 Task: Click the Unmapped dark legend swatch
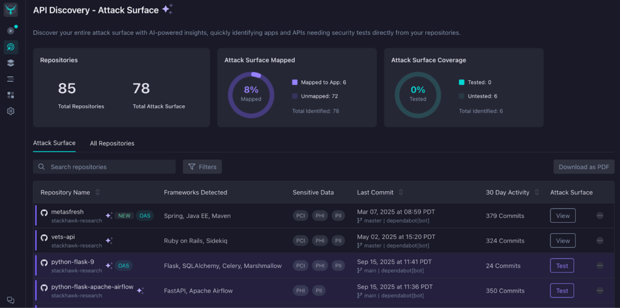(295, 96)
